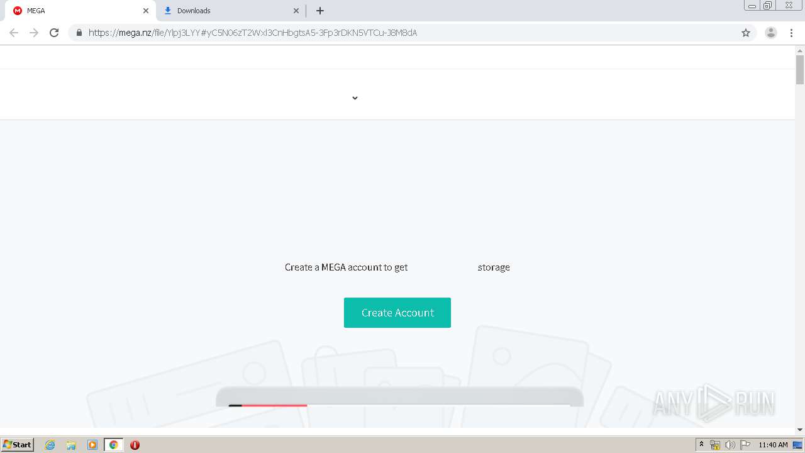Go forward to next page
The image size is (805, 453).
click(x=34, y=33)
